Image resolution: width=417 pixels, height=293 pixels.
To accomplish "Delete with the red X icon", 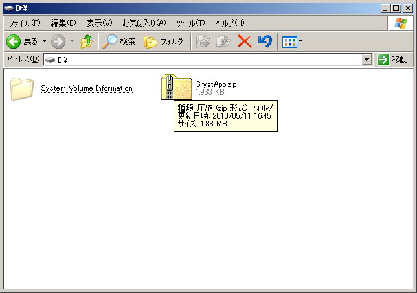I will coord(245,41).
